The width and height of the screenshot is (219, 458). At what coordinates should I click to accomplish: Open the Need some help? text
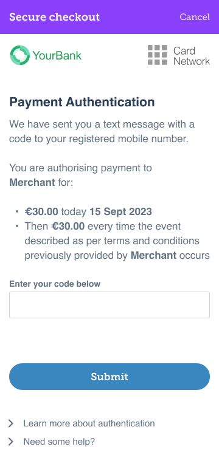59,442
